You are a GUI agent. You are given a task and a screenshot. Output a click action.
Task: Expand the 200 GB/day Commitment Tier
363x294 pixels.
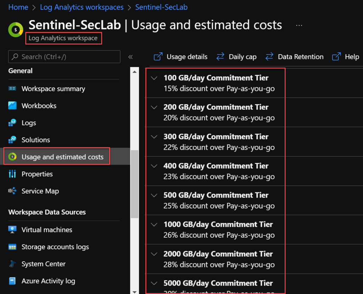(x=154, y=107)
